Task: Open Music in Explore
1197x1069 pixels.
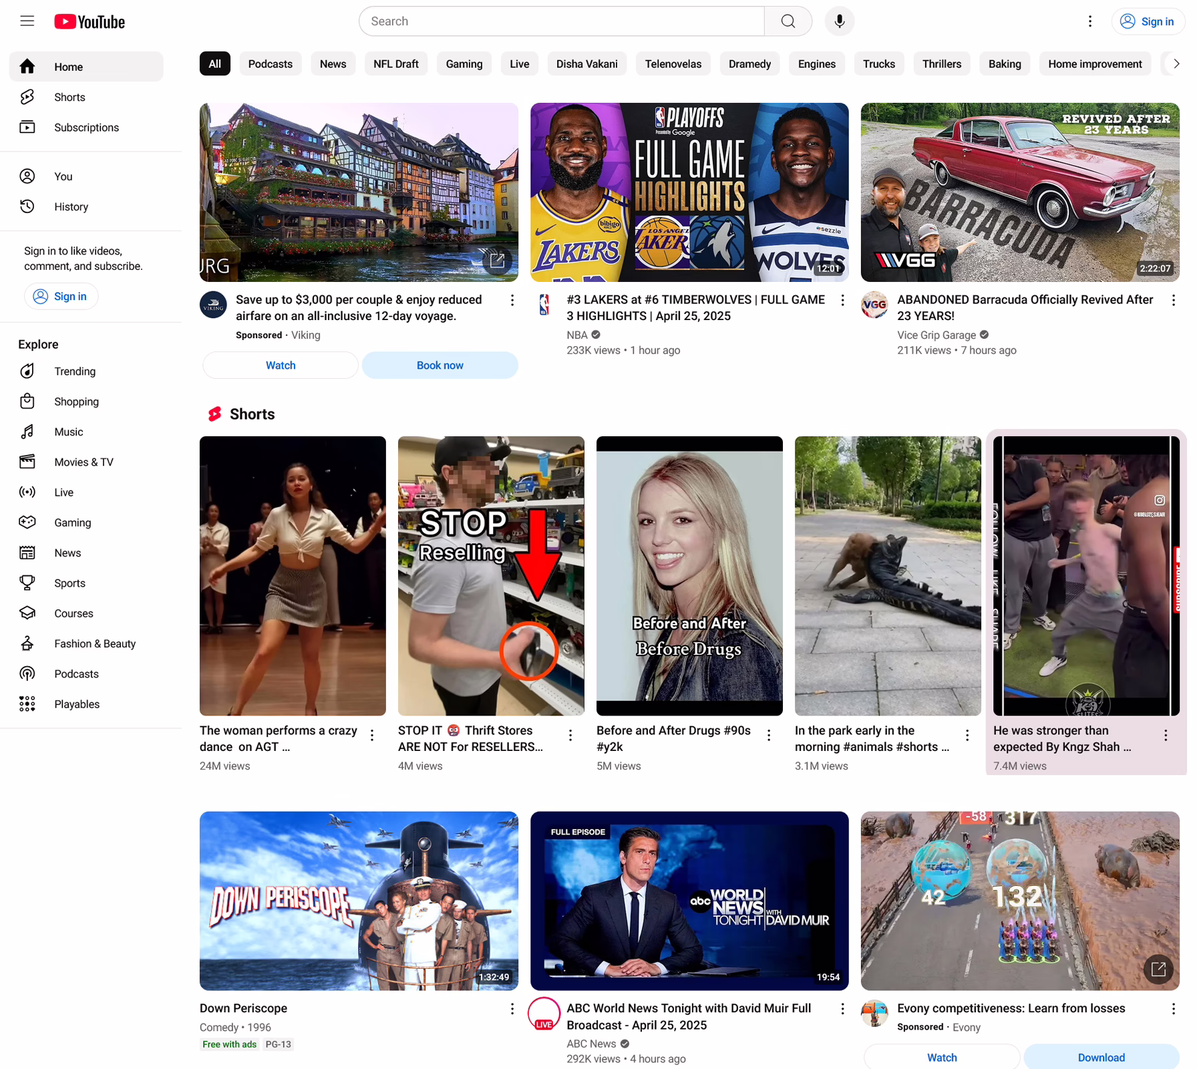Action: [86, 432]
